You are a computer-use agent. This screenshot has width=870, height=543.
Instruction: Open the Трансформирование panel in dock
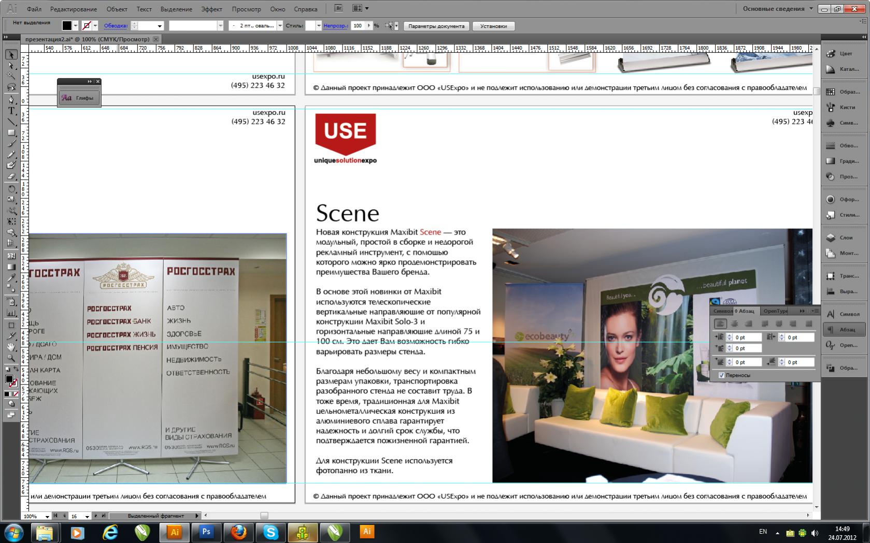pyautogui.click(x=844, y=276)
